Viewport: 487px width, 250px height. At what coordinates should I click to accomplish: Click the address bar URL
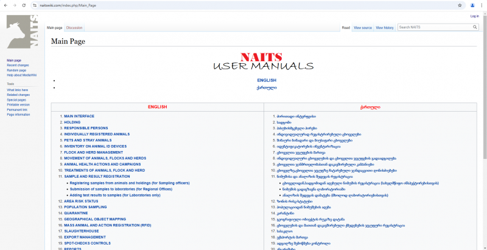(68, 5)
